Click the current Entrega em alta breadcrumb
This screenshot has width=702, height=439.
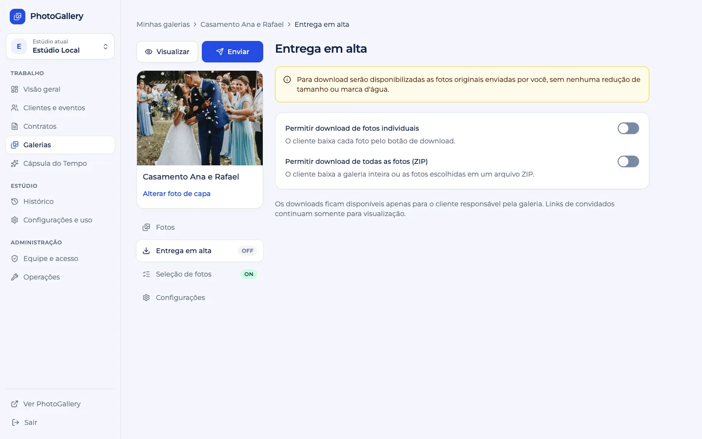tap(322, 24)
